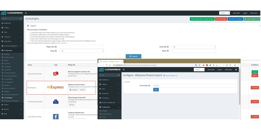Click AliExpress plugin logo
This screenshot has width=261, height=130.
pos(55,87)
